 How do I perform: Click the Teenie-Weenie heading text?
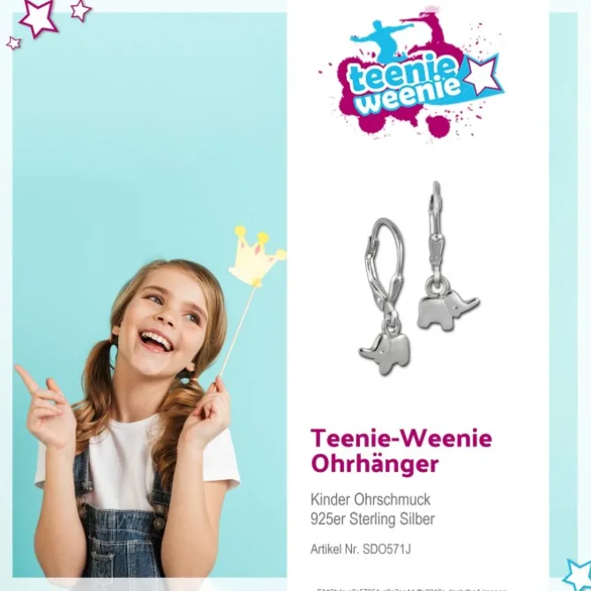(x=401, y=438)
